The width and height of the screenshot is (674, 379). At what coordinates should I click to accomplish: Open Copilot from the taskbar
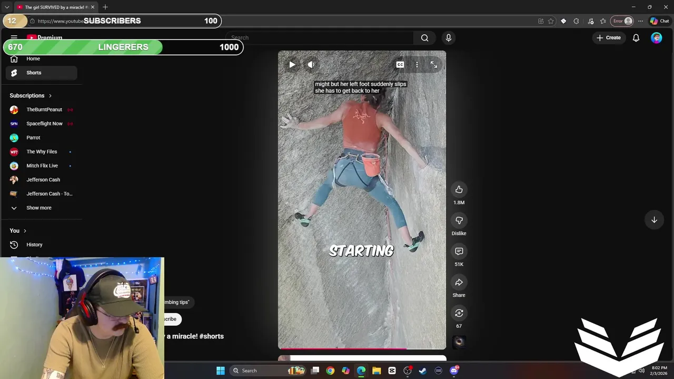(345, 371)
